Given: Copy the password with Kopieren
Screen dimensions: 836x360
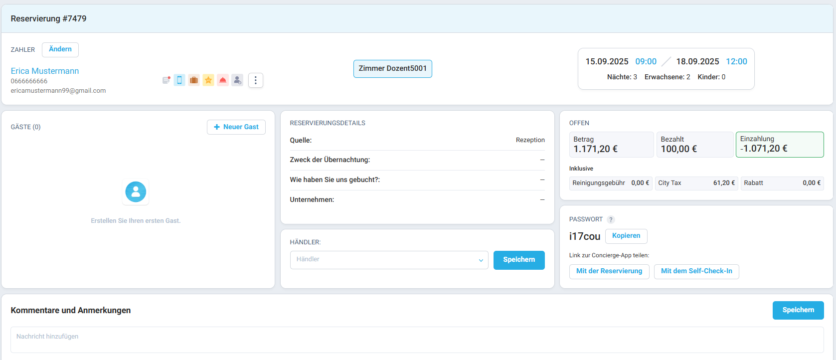Looking at the screenshot, I should [626, 236].
